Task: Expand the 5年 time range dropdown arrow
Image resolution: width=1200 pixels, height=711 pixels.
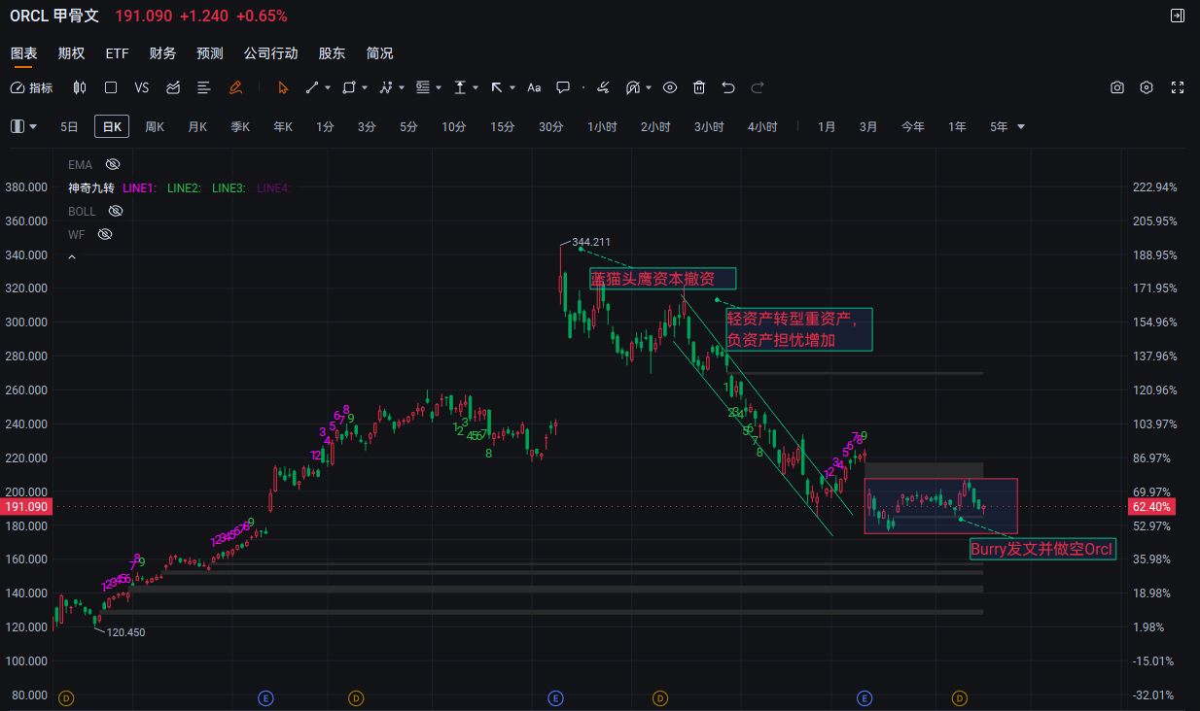Action: 1021,127
